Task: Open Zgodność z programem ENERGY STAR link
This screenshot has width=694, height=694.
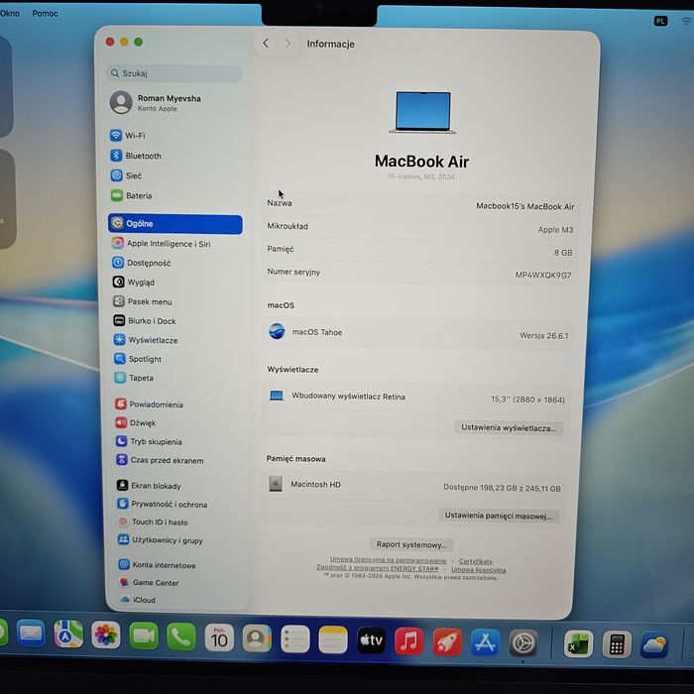Action: (x=378, y=568)
